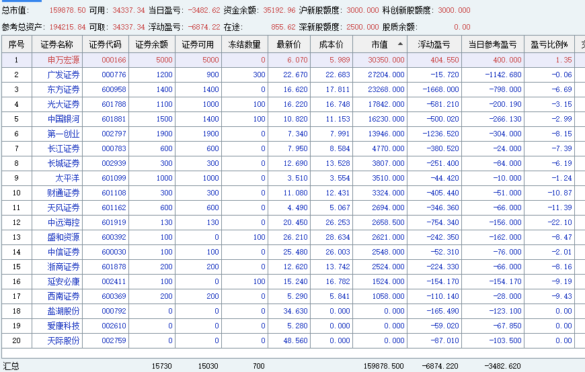Screen dimensions: 585x372
Task: Click the 在途 value 855.62
Action: click(x=283, y=28)
